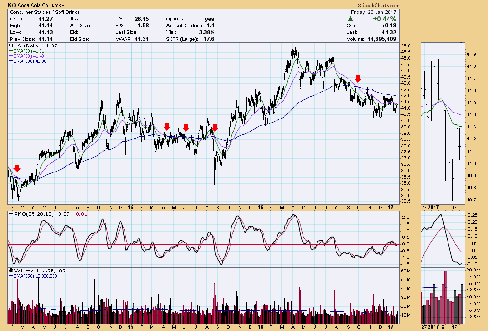Click the zoomed price thumbnail at right

[442, 123]
